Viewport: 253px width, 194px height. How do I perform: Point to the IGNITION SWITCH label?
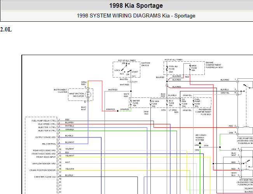146,64
